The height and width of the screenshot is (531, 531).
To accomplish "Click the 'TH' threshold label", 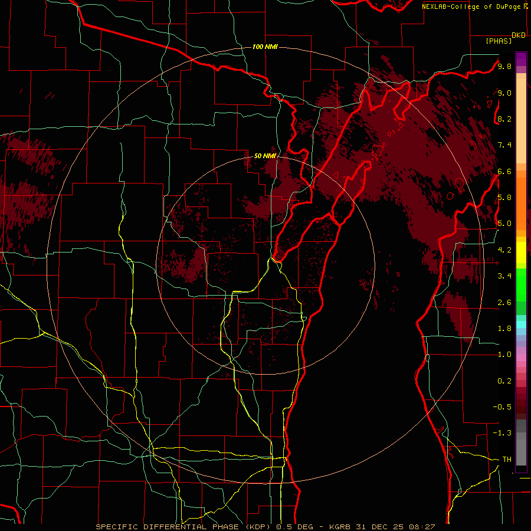I will pyautogui.click(x=507, y=460).
